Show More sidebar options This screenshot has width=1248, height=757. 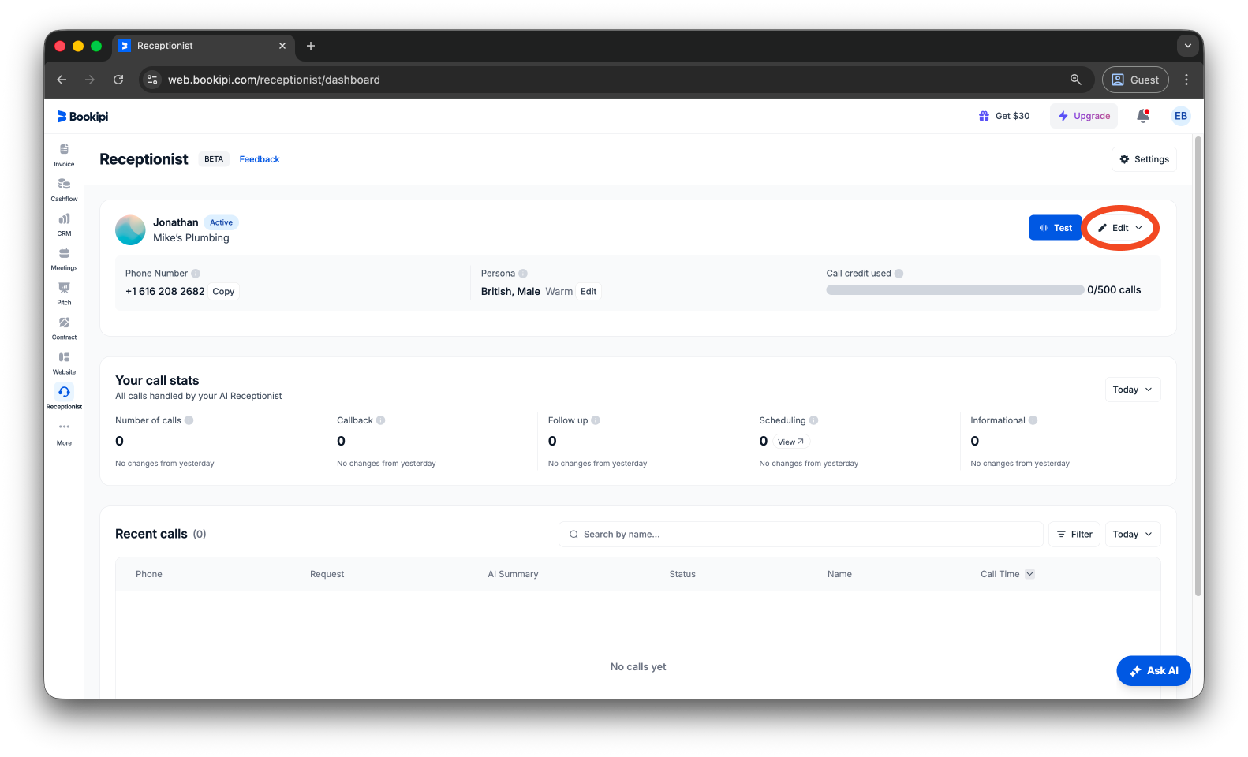64,433
